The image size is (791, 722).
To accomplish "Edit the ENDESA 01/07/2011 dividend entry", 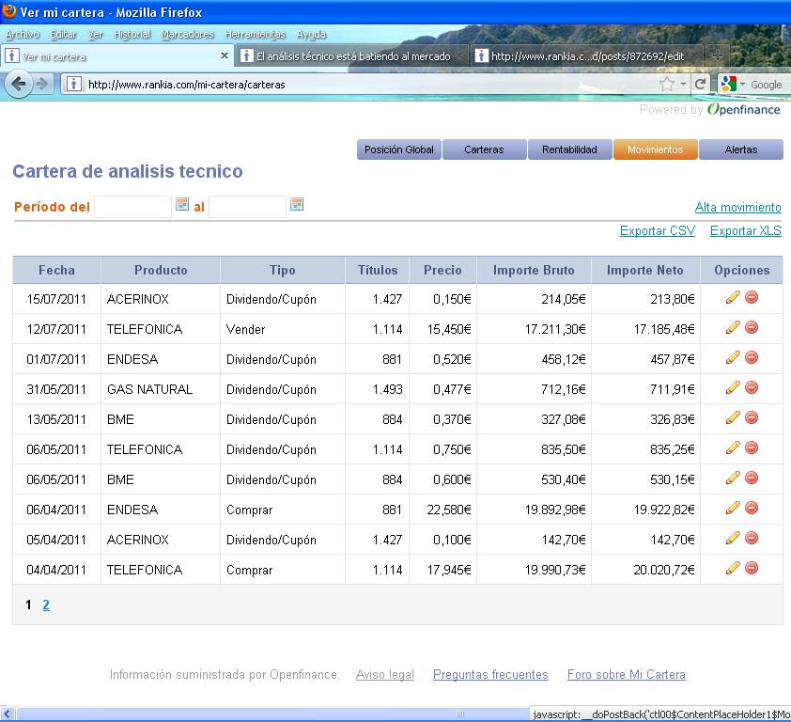I will pyautogui.click(x=733, y=358).
